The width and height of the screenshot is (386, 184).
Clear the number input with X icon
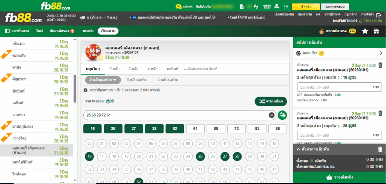[271, 115]
